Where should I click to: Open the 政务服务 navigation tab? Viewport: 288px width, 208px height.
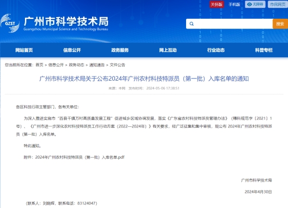(120, 50)
